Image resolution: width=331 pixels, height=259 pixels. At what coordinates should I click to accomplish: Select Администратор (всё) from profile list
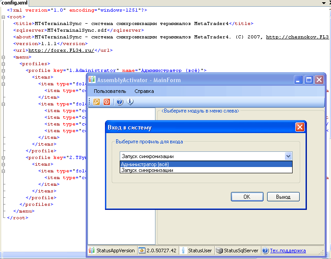coord(206,164)
